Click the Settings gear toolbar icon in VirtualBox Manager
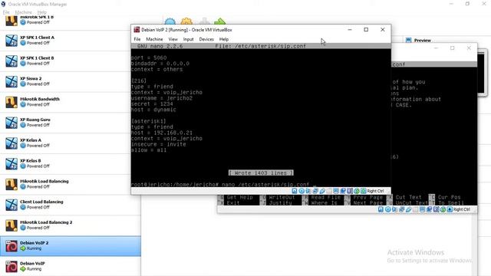The image size is (491, 276). 186,21
